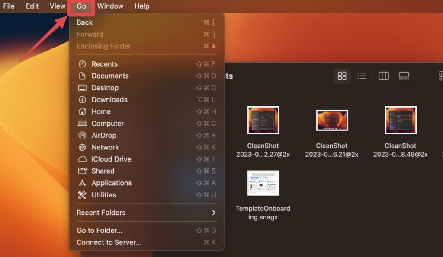This screenshot has width=443, height=257.
Task: Select the TemplateOnboarding.snagx file thumbnail
Action: coord(263,183)
